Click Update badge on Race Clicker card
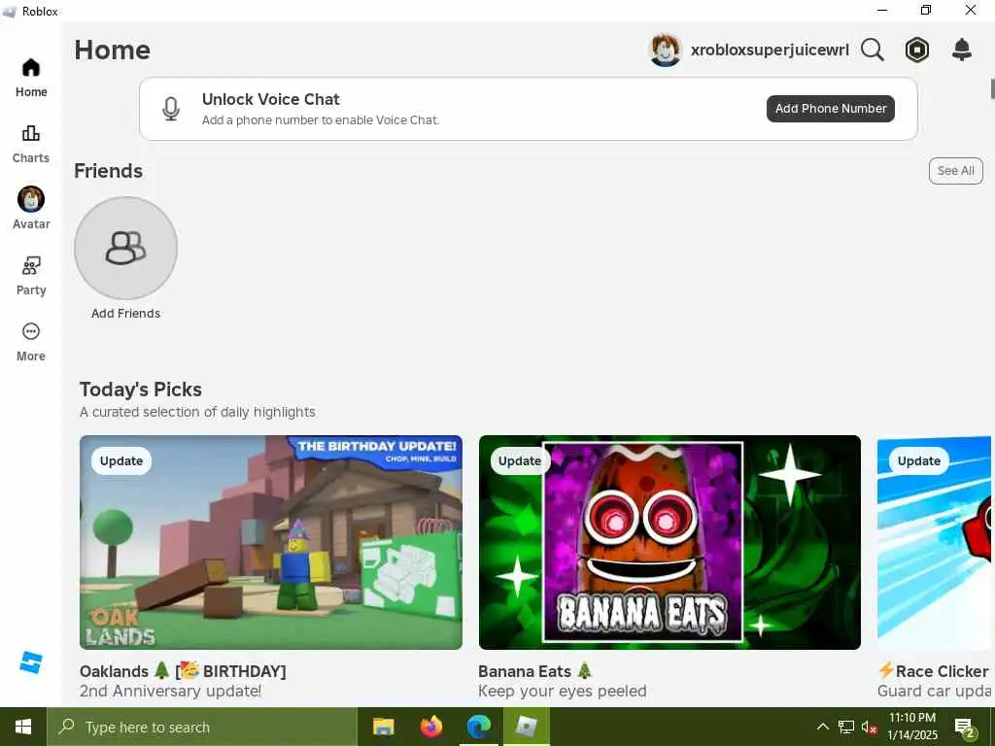995x746 pixels. pos(919,461)
